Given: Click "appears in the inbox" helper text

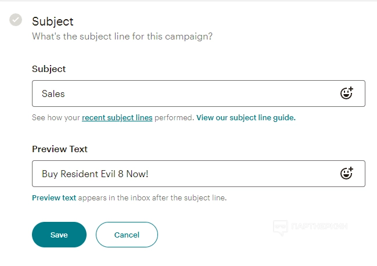Looking at the screenshot, I should click(x=152, y=197).
